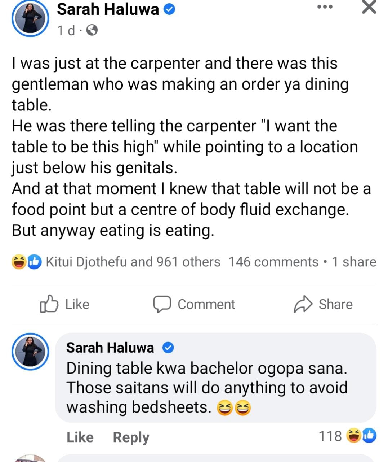View Kitui Djothefu and 961 others reactions
This screenshot has height=462, width=388.
(133, 262)
